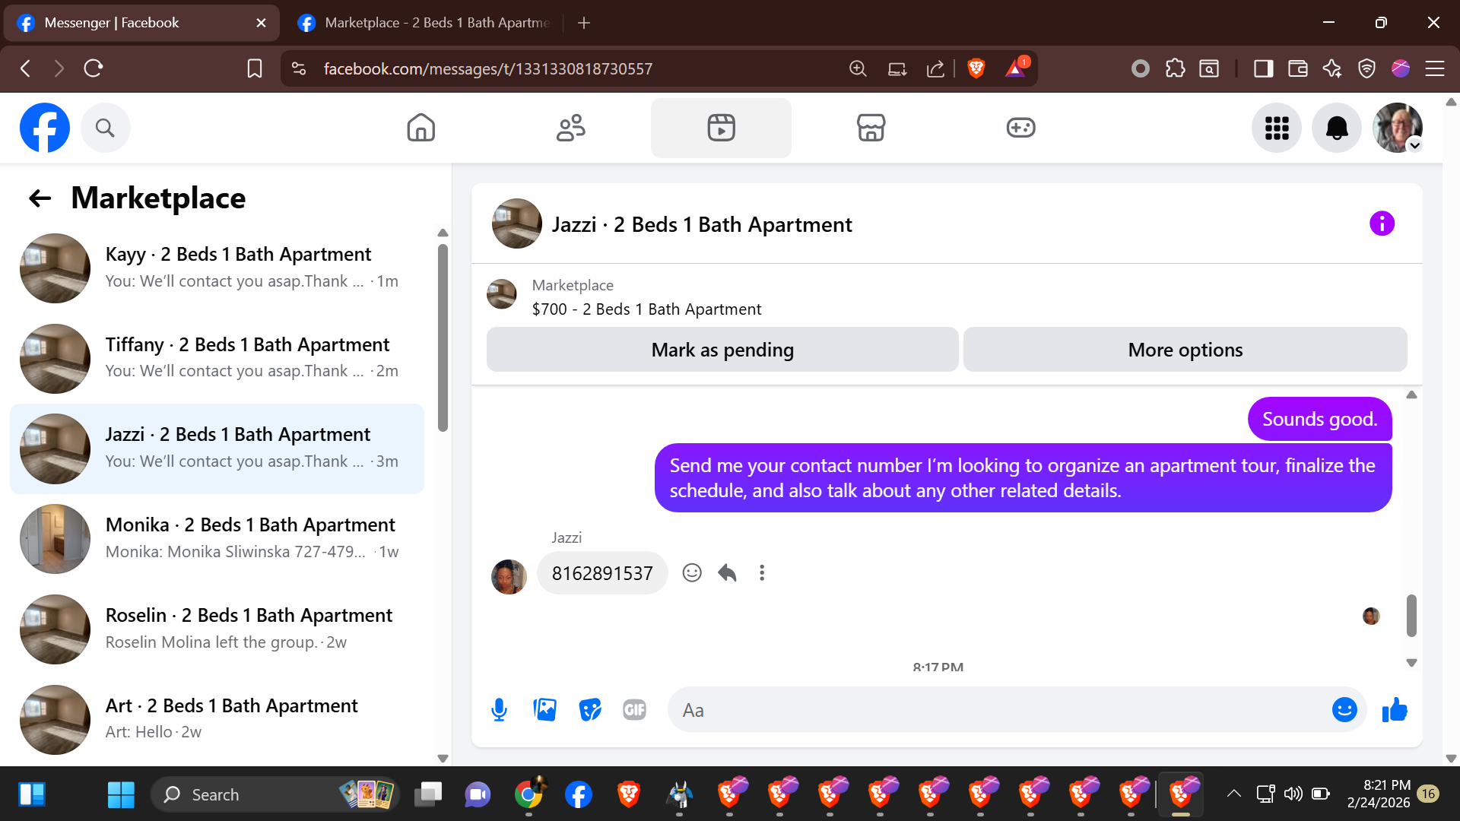
Task: Open the Brave Shields icon
Action: (976, 68)
